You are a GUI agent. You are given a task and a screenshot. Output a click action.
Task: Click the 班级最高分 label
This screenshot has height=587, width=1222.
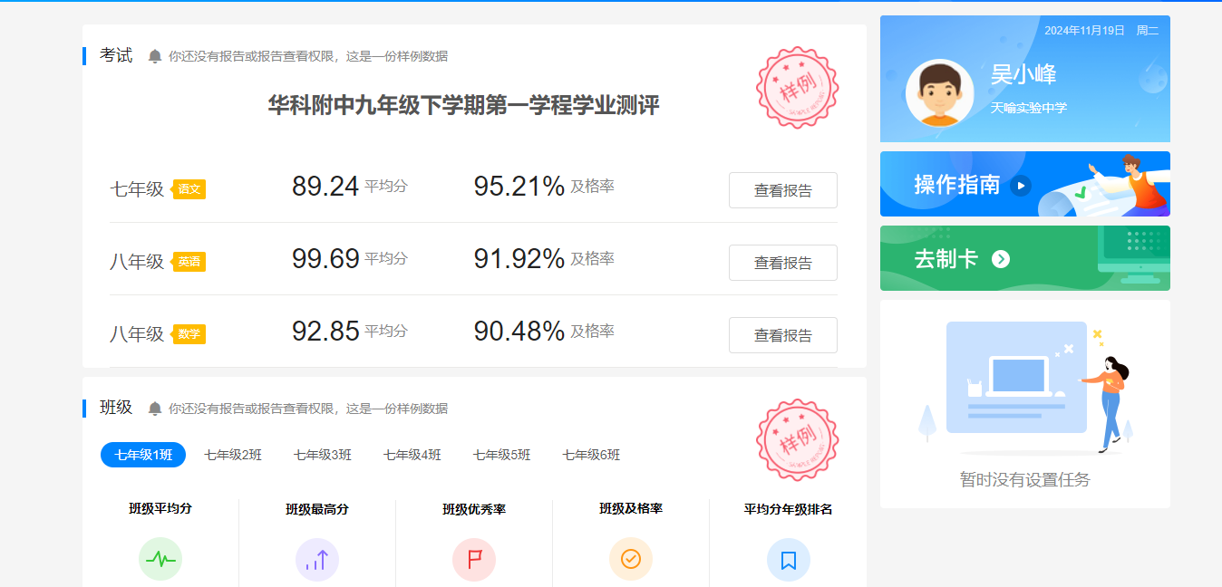317,509
